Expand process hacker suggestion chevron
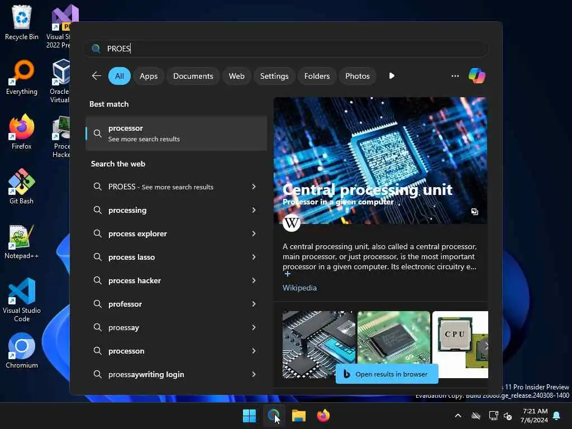The width and height of the screenshot is (572, 429). [x=254, y=280]
